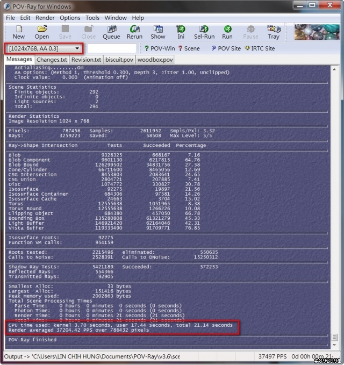Click the scroll down arrow
The height and width of the screenshot is (365, 344).
point(334,345)
